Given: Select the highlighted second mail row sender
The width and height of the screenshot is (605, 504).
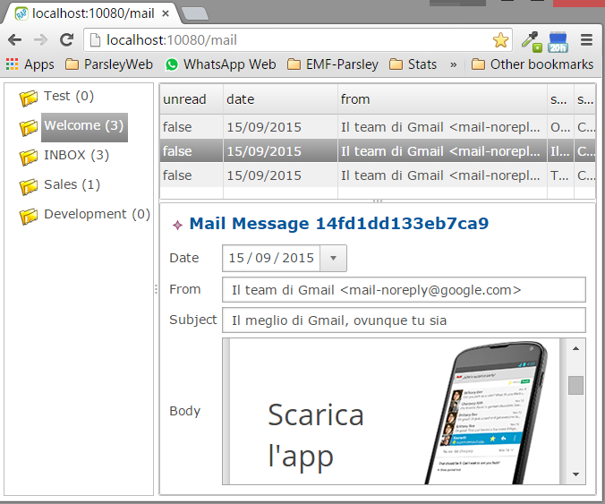Looking at the screenshot, I should [442, 151].
